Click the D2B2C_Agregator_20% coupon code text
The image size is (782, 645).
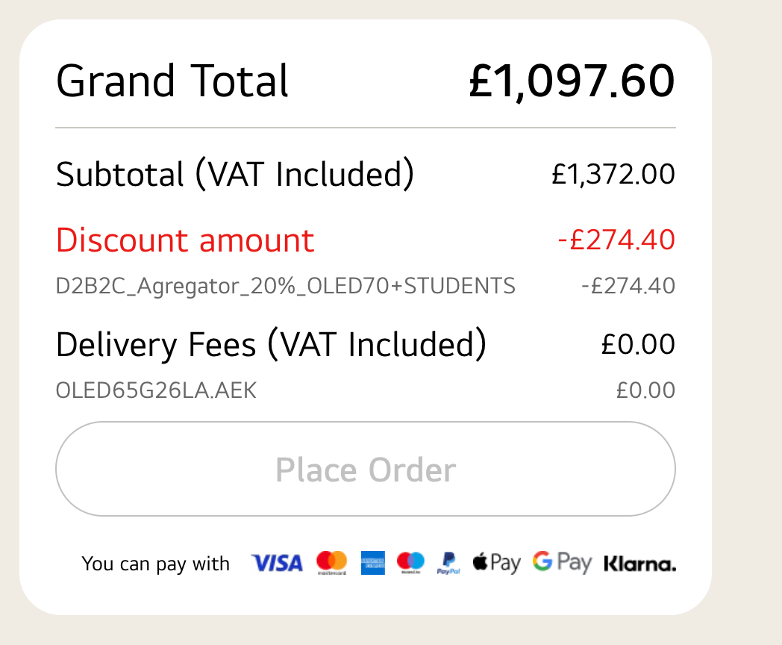(285, 286)
